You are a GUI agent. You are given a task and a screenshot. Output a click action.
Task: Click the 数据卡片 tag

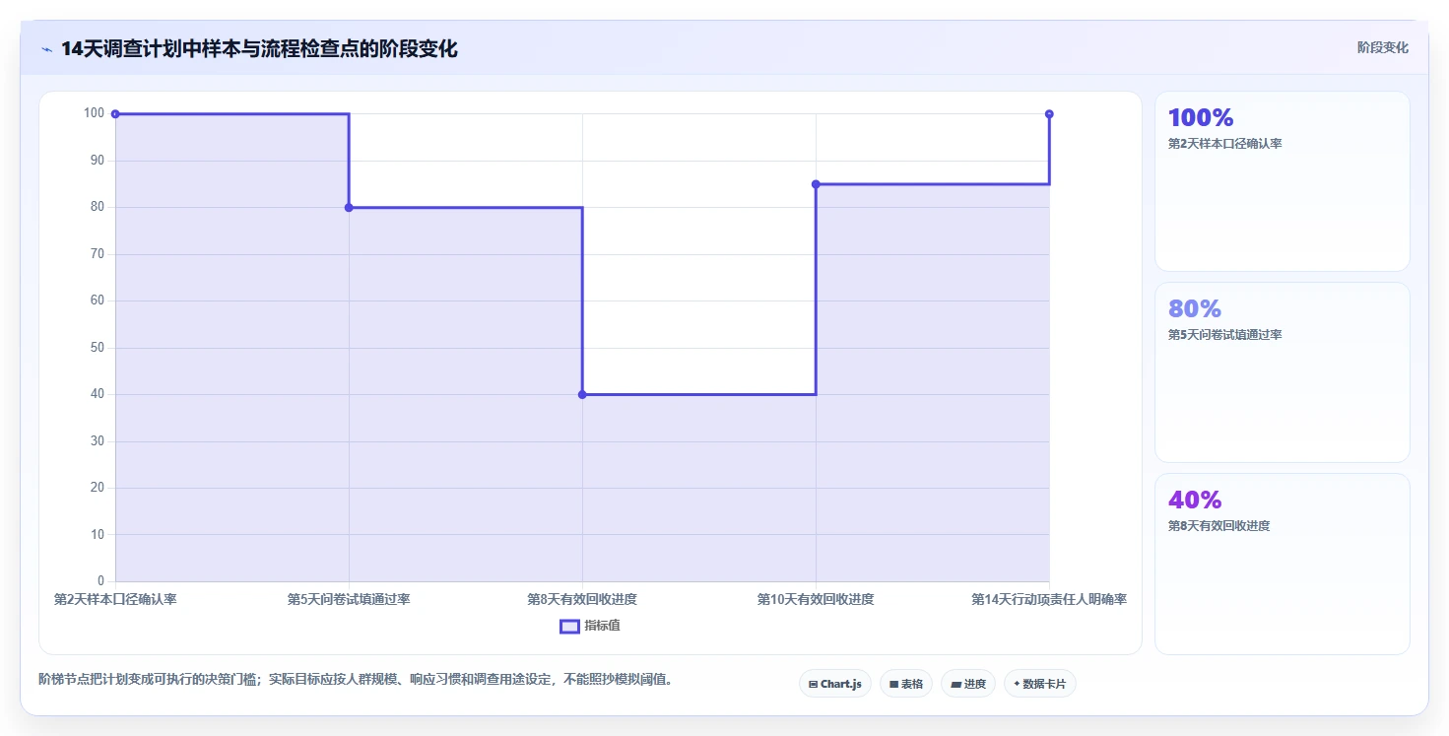click(x=1040, y=684)
